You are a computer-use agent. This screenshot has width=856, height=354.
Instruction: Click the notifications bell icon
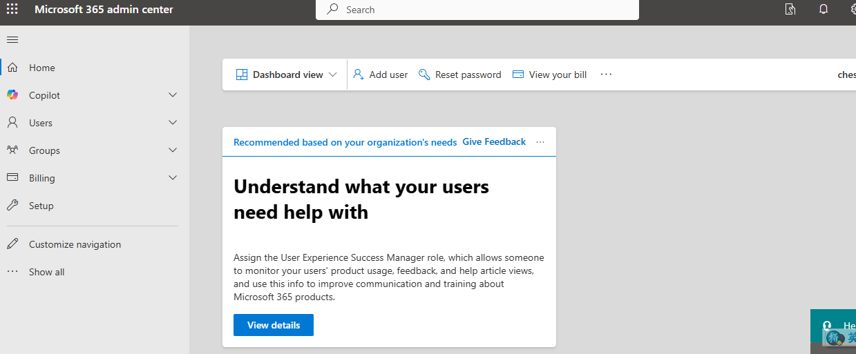824,10
